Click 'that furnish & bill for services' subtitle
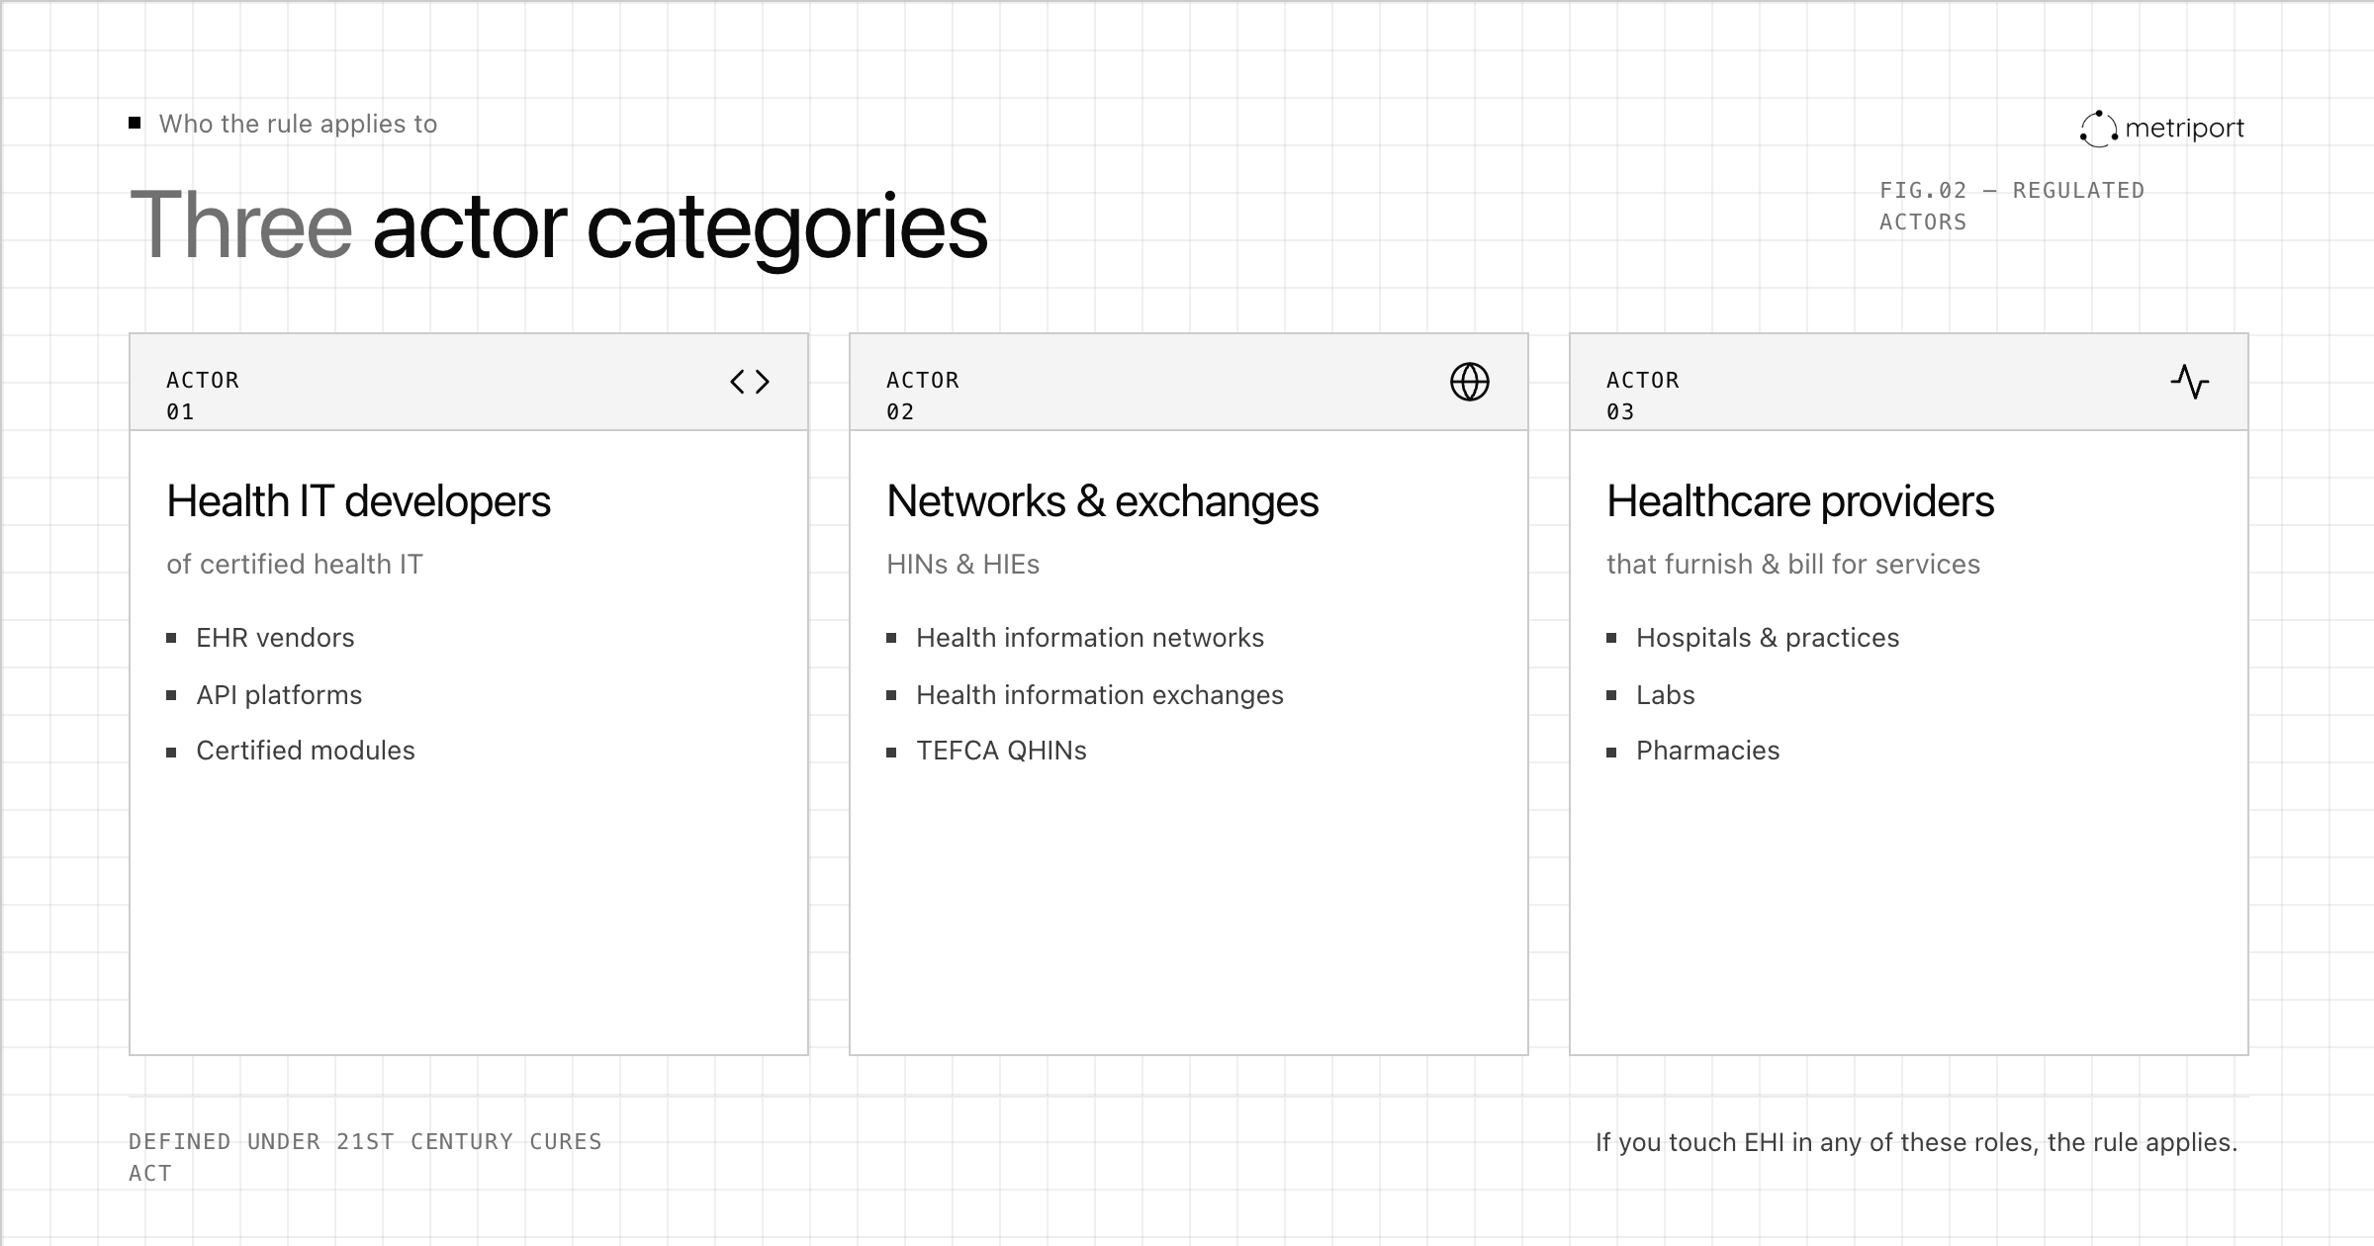This screenshot has height=1246, width=2374. pyautogui.click(x=1793, y=564)
